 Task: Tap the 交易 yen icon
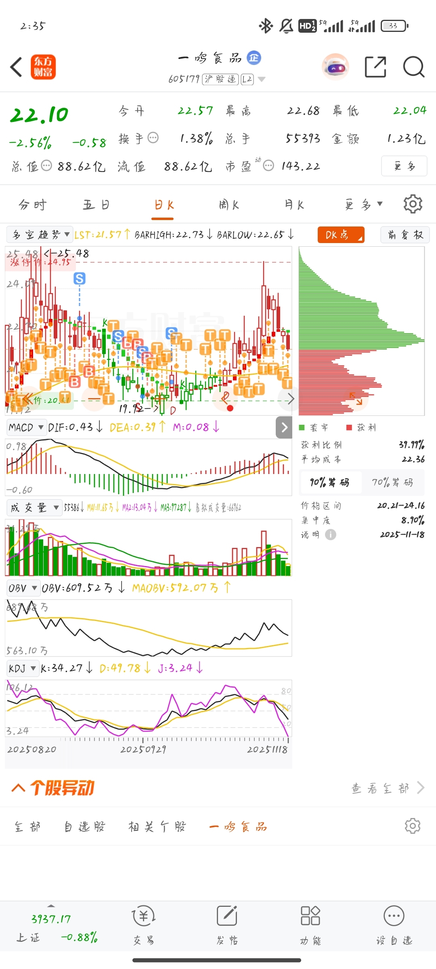click(x=144, y=916)
